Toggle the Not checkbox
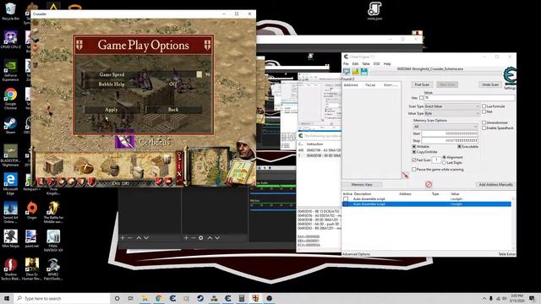The image size is (541, 304). (484, 111)
